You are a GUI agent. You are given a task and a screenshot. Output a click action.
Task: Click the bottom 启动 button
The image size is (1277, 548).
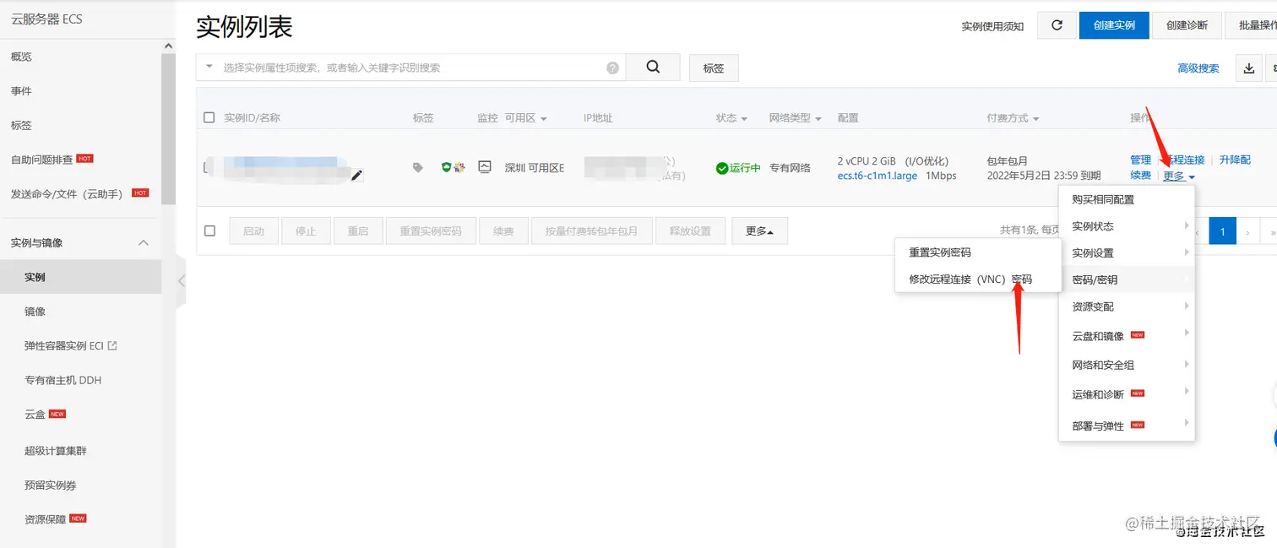[x=253, y=231]
